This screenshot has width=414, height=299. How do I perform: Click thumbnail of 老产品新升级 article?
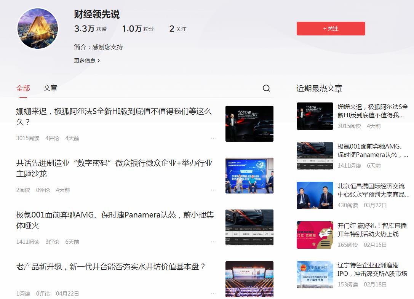coord(249,279)
